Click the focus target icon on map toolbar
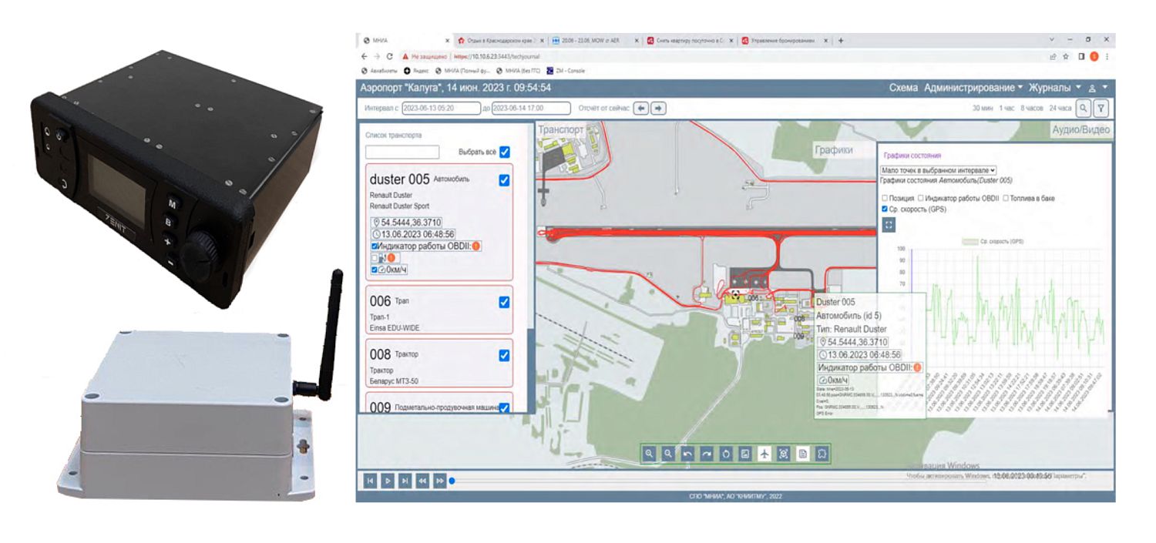 784,454
